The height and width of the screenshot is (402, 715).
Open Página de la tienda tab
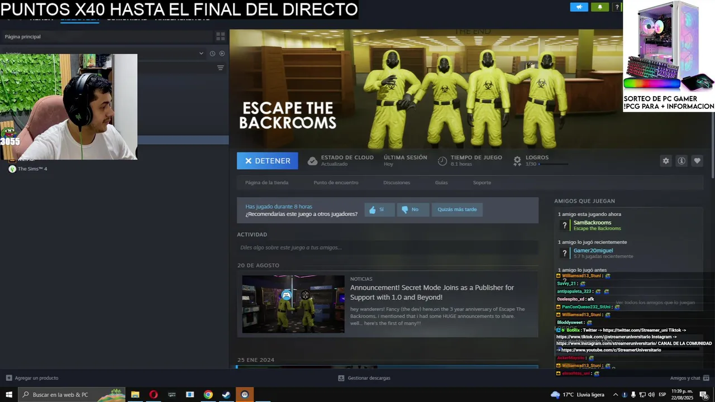266,183
